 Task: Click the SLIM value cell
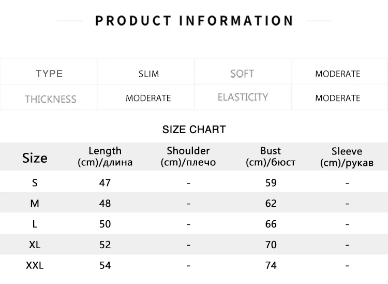(148, 74)
